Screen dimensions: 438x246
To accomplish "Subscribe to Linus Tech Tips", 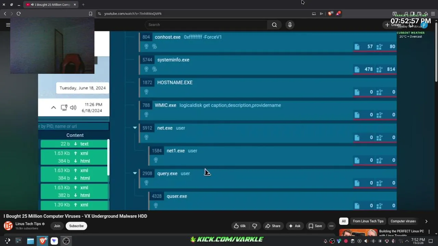I will point(76,226).
